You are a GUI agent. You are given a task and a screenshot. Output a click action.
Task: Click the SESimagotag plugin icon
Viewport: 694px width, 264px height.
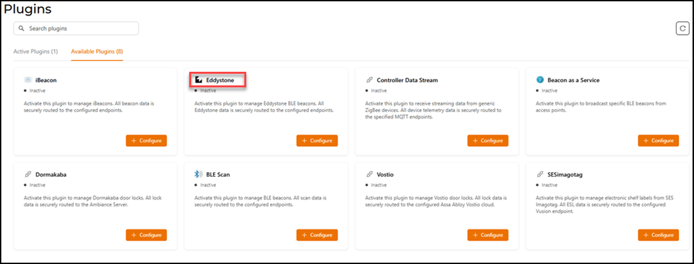click(x=540, y=175)
